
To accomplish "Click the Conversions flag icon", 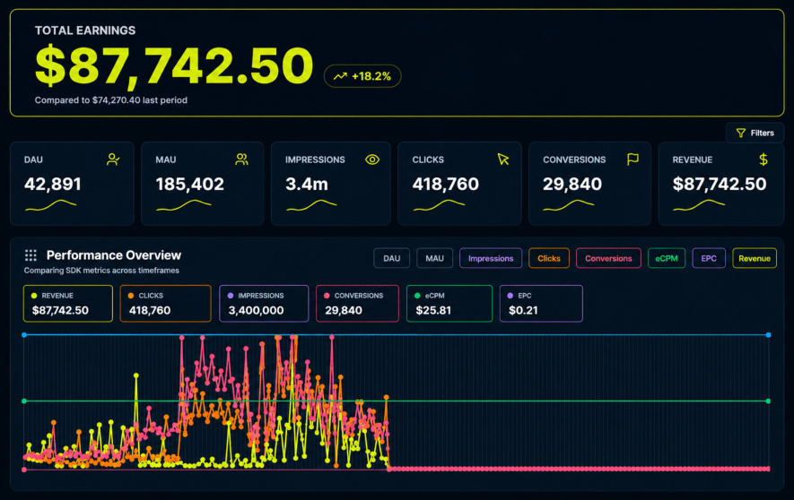I will coord(633,159).
